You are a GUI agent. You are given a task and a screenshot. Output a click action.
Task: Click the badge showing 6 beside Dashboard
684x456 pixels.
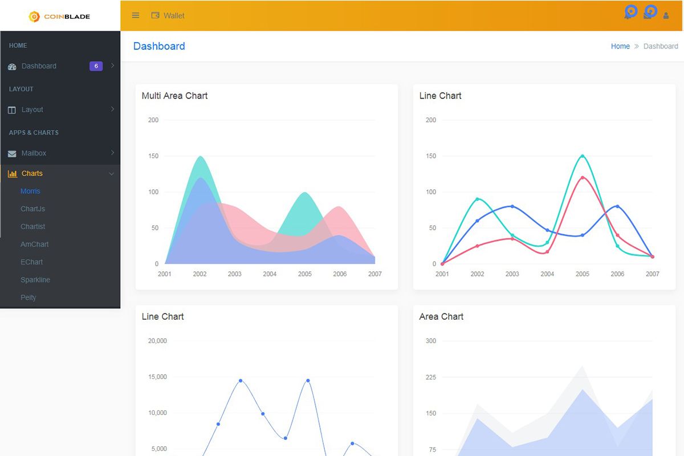[96, 66]
